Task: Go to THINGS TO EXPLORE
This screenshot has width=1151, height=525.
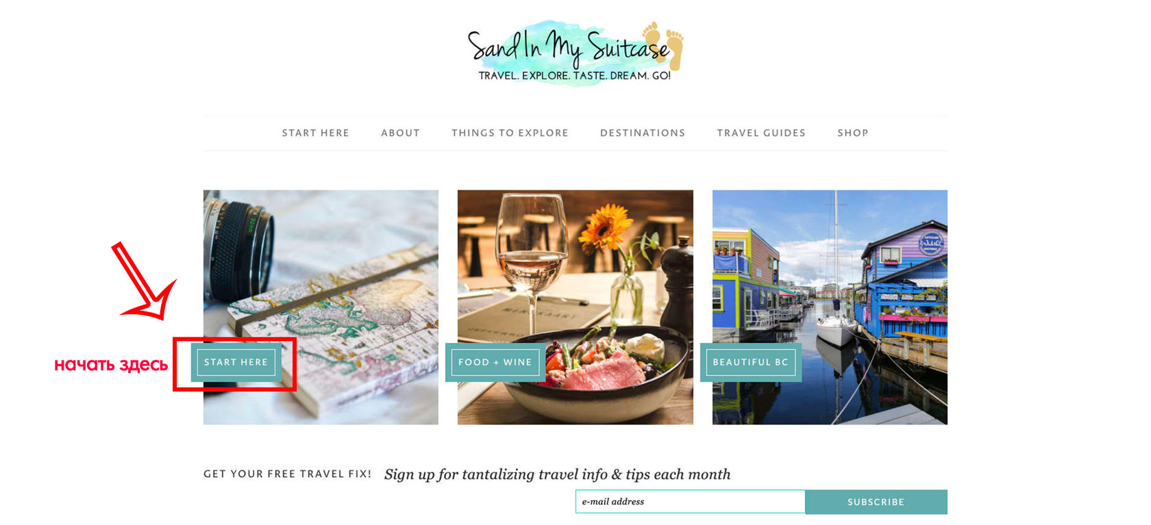Action: [510, 133]
